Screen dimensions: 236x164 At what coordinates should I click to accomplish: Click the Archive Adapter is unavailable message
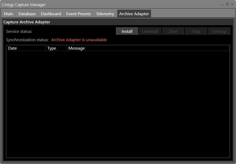79,40
